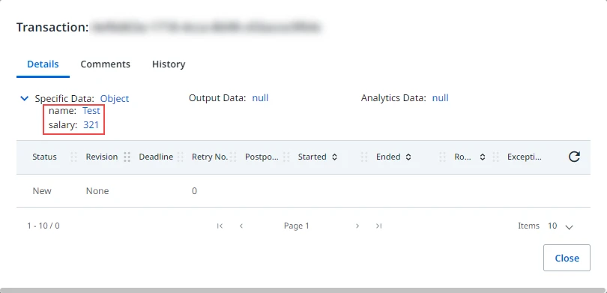Image resolution: width=607 pixels, height=293 pixels.
Task: Grab the column handle after Retry No.
Action: pyautogui.click(x=233, y=157)
